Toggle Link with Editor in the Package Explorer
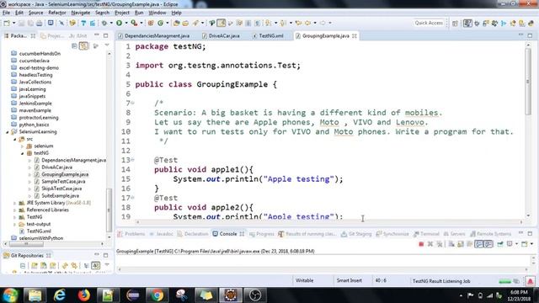The width and height of the screenshot is (539, 303). tap(83, 46)
